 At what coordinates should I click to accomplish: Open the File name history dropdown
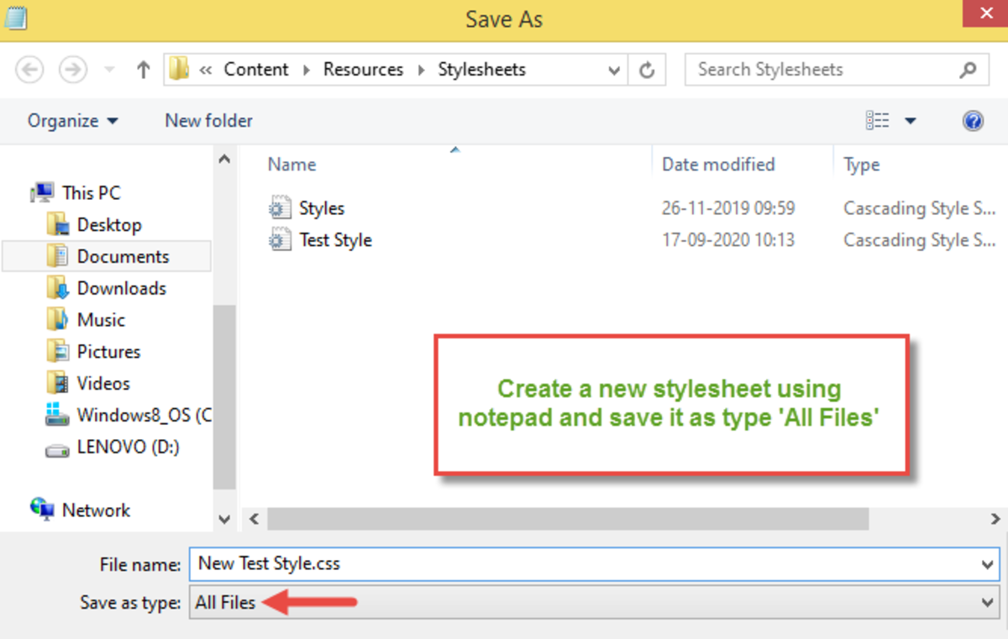click(988, 564)
